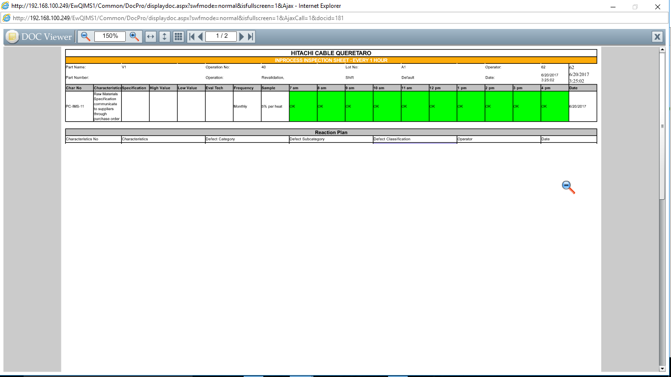Image resolution: width=671 pixels, height=377 pixels.
Task: Click the page icon beside the address URL
Action: pos(6,18)
